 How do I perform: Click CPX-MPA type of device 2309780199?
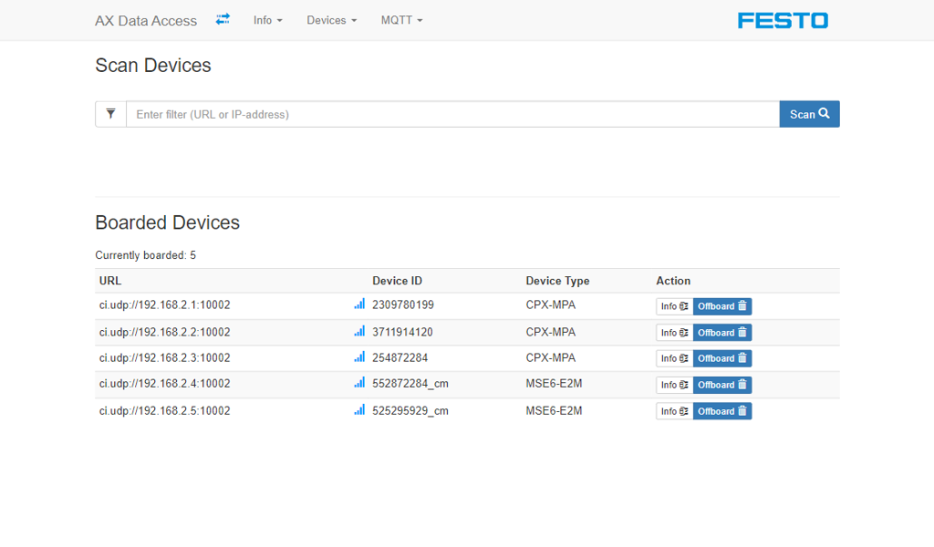click(550, 304)
